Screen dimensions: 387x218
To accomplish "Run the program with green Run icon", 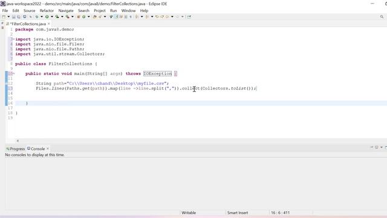I will pos(47,17).
